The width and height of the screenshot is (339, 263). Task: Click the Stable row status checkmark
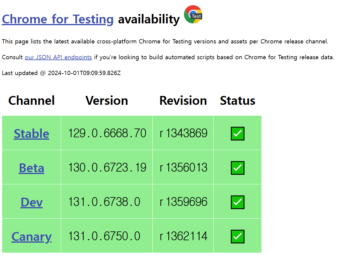tap(237, 133)
